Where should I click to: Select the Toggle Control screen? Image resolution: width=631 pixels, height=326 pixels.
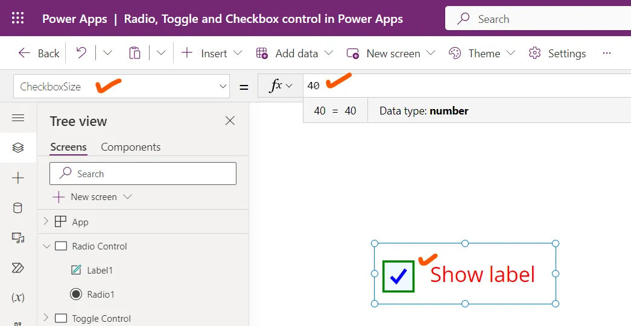tap(101, 318)
